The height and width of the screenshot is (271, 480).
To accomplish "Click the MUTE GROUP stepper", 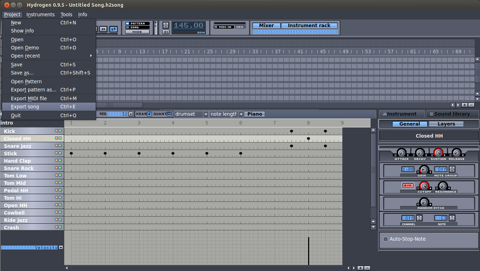I will click(x=452, y=169).
